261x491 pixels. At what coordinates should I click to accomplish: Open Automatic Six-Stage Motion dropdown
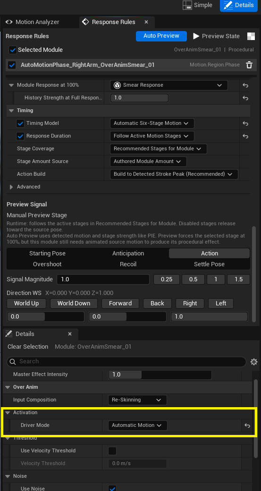click(152, 123)
